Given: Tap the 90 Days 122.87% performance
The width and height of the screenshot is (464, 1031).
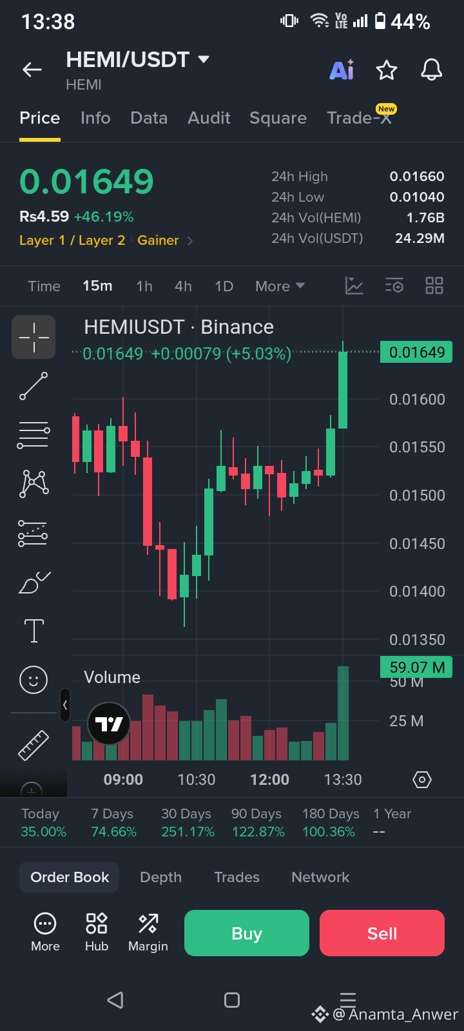Looking at the screenshot, I should (x=258, y=823).
